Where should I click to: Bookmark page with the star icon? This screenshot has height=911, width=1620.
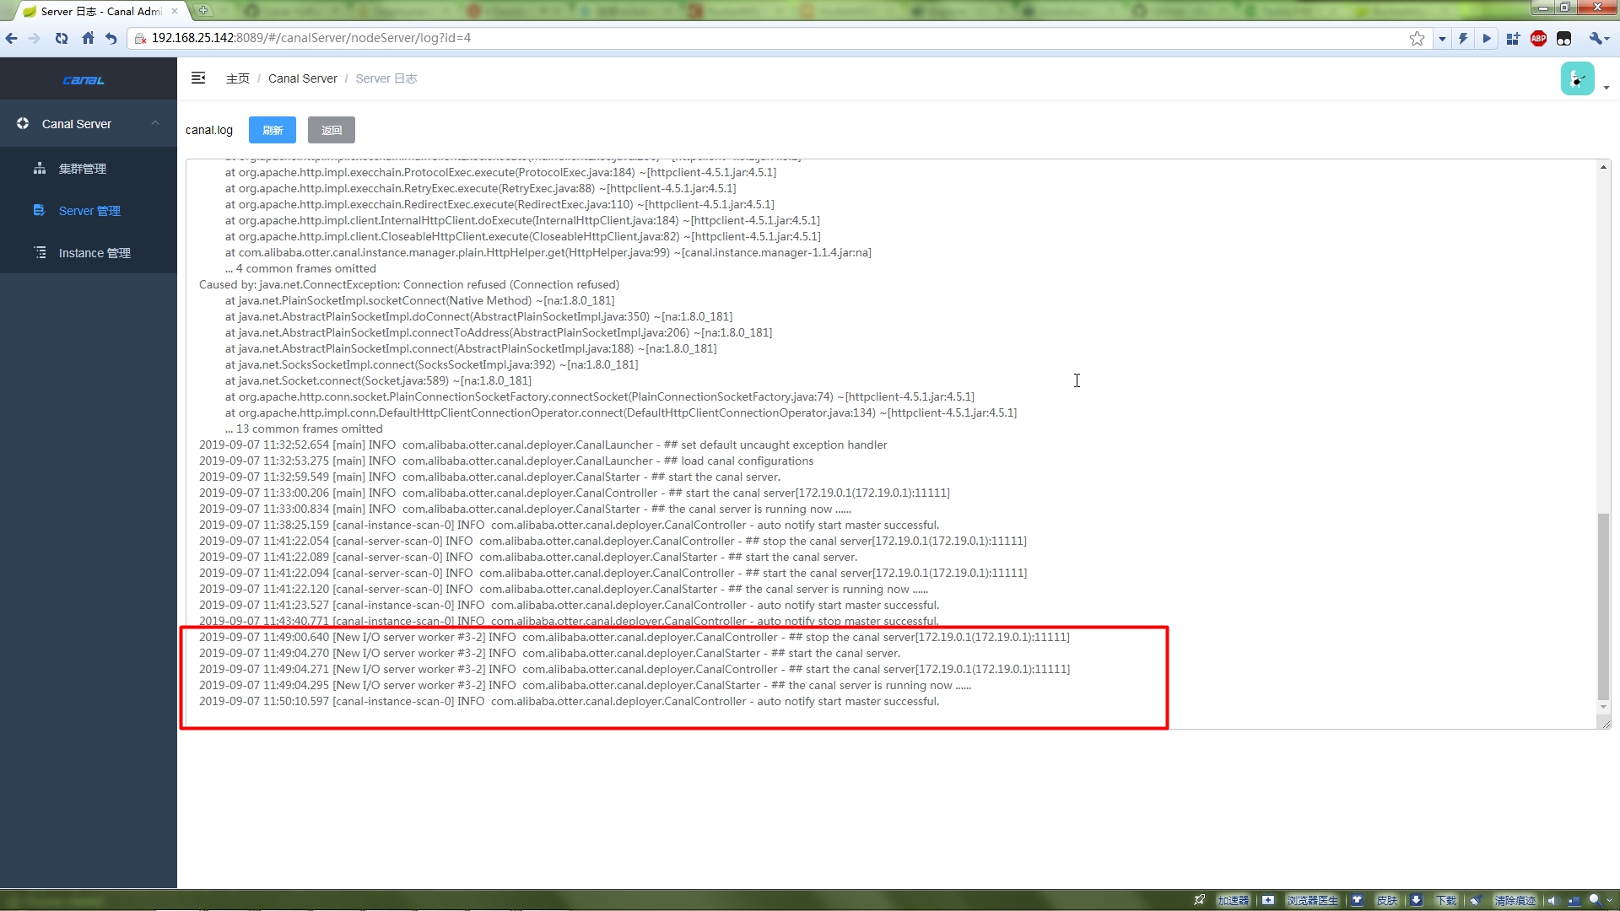[x=1417, y=38]
